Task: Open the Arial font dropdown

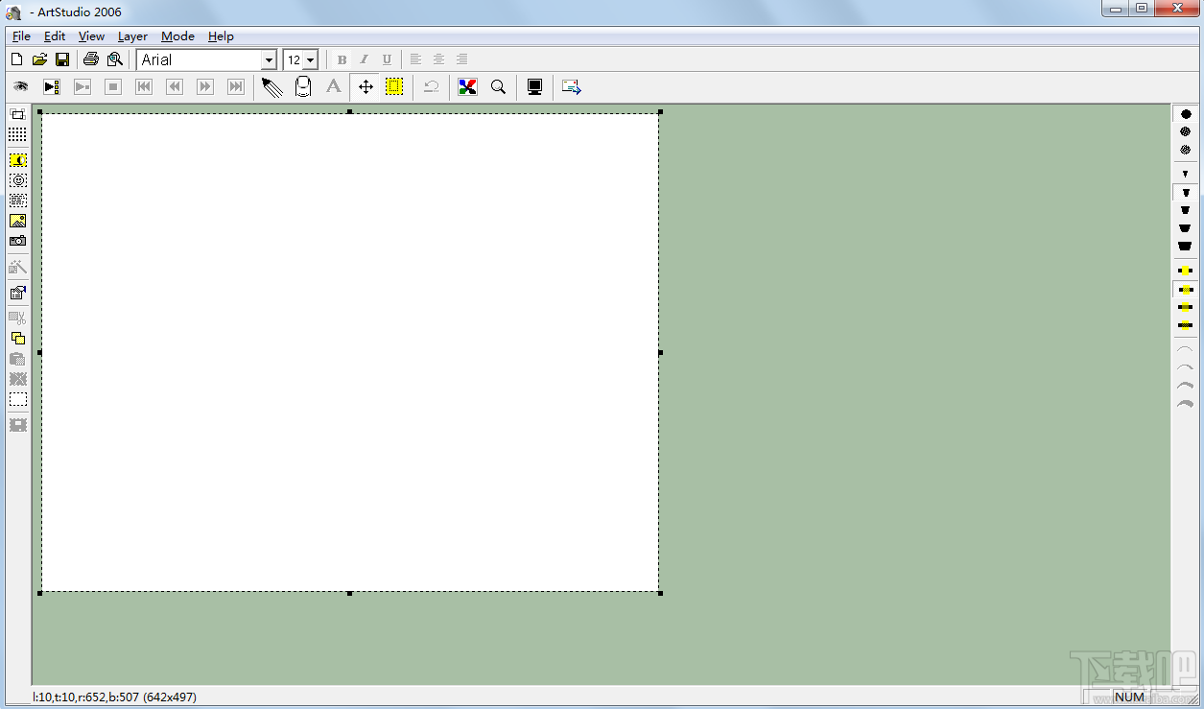Action: (x=269, y=59)
